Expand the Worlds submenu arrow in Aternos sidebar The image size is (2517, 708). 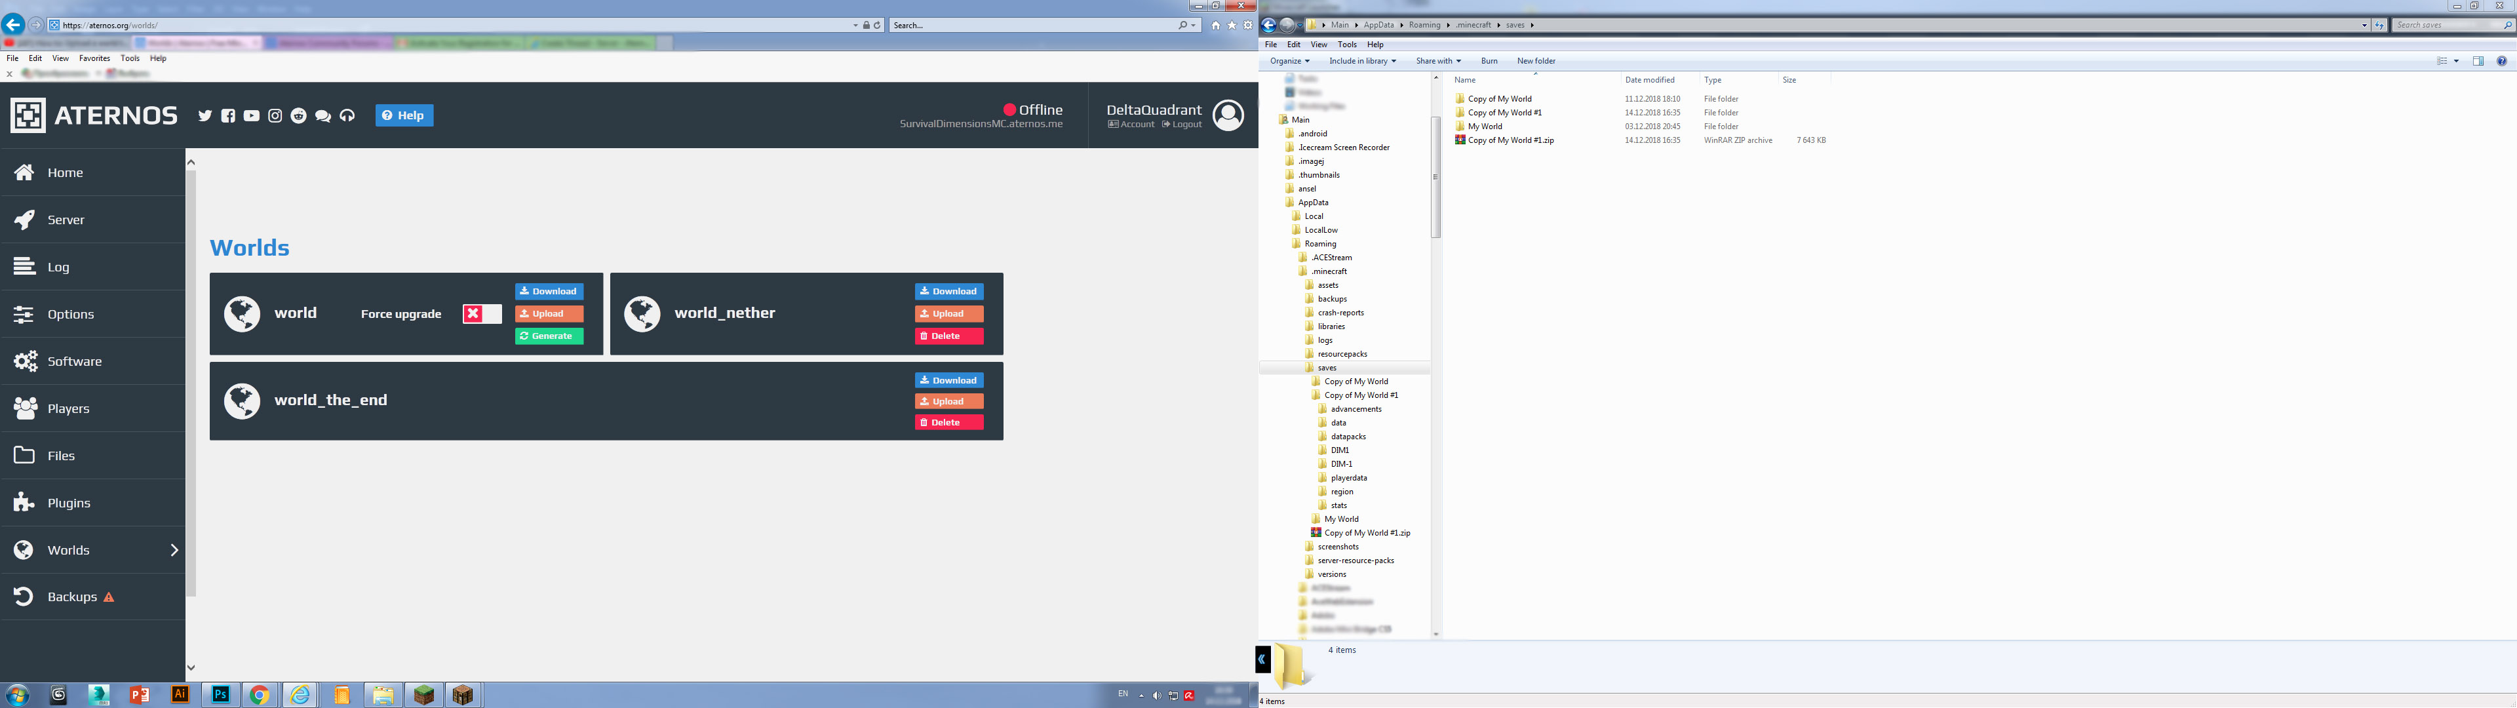[174, 551]
